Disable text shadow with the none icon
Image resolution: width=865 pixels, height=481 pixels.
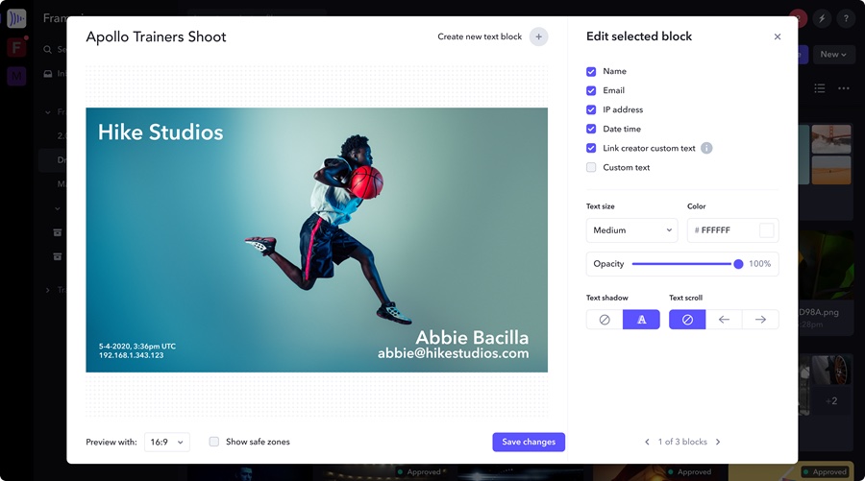[x=605, y=320]
